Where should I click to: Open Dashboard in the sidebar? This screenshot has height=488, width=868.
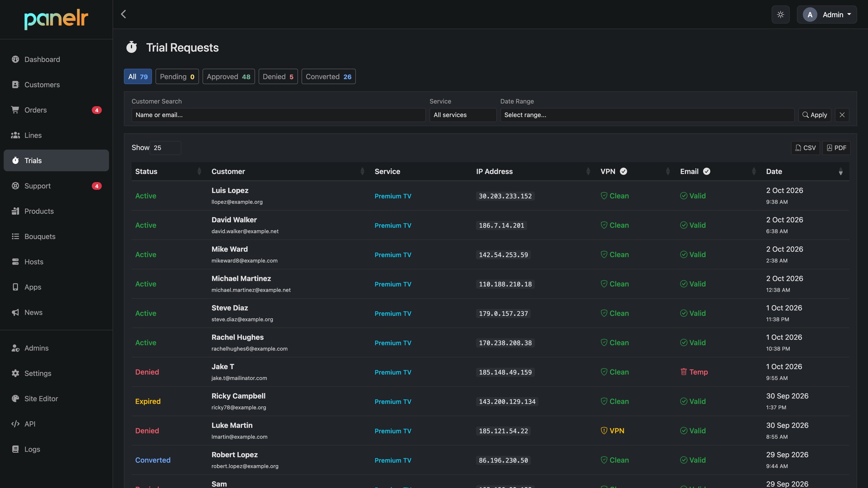[x=56, y=59]
